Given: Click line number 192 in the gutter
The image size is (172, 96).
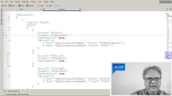Looking at the screenshot, I should point(5,35).
